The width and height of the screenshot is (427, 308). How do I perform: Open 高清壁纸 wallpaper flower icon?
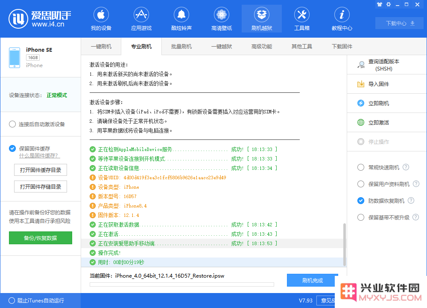221,15
